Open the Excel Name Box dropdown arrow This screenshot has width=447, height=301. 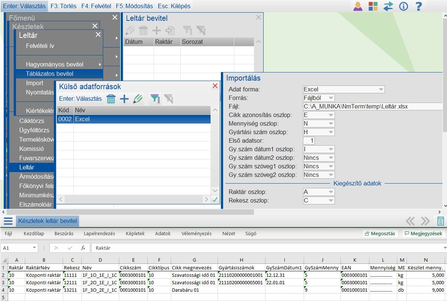tap(35, 248)
